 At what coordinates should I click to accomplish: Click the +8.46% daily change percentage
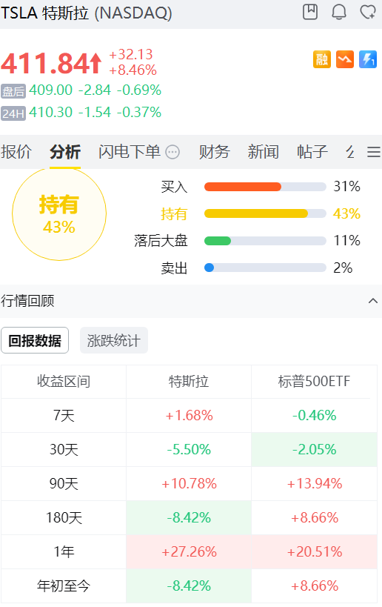click(x=133, y=70)
